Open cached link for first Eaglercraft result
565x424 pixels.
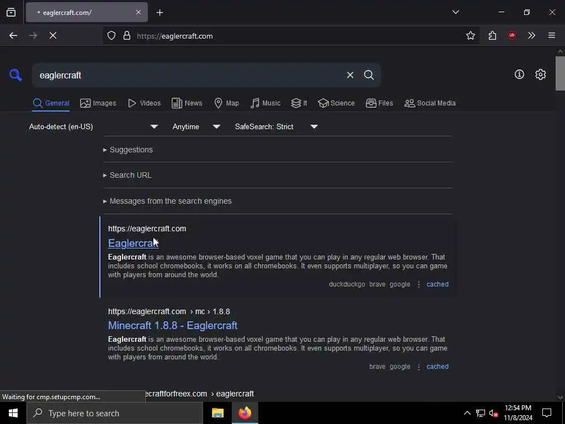[x=438, y=284]
